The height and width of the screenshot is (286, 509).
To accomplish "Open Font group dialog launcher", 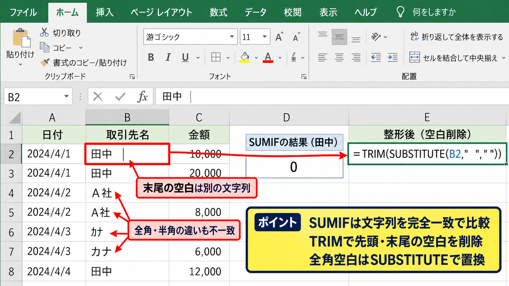I will pyautogui.click(x=304, y=77).
